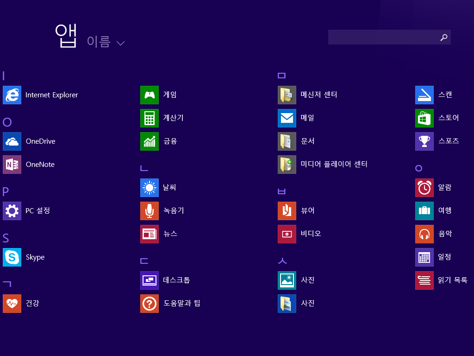
Task: Click the ㄱ group header
Action: (7, 284)
